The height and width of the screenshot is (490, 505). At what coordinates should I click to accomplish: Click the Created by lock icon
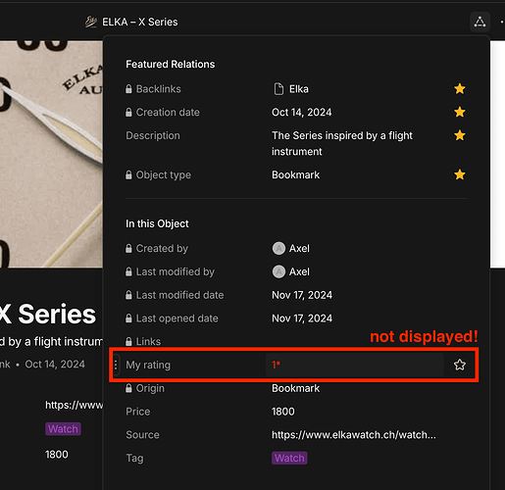[128, 248]
